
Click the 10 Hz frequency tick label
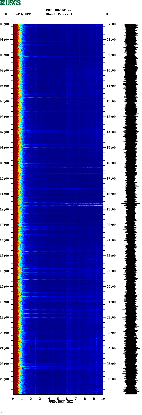tap(103, 399)
